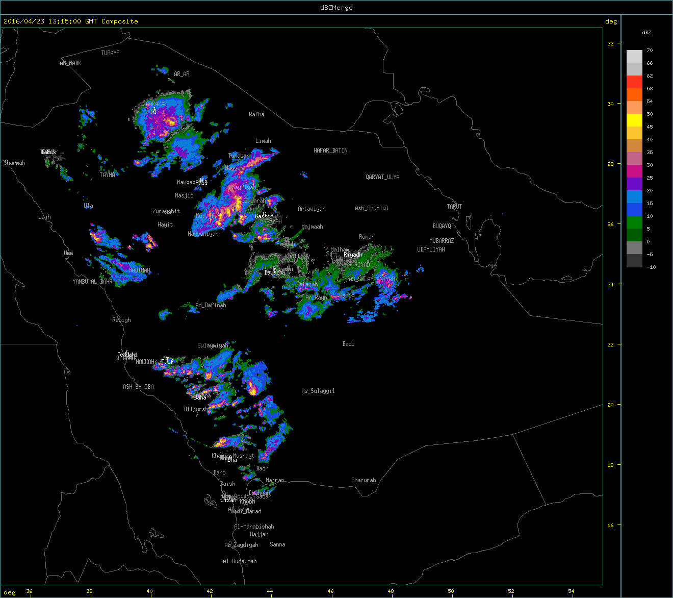Image resolution: width=673 pixels, height=598 pixels.
Task: Click the bottom-left deg axis unit label
Action: [10, 593]
